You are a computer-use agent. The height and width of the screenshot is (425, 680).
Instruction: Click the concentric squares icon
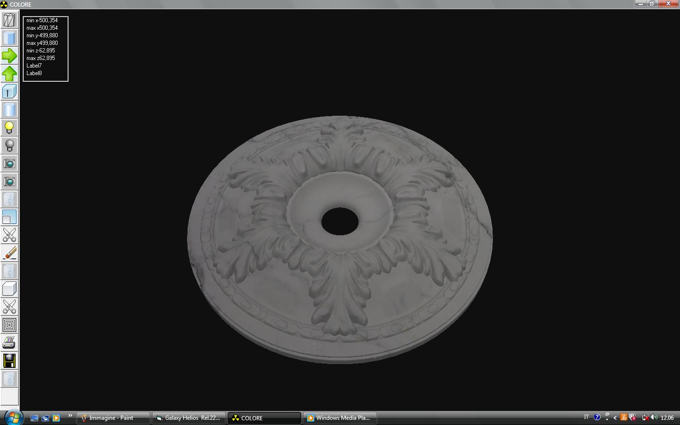[9, 325]
